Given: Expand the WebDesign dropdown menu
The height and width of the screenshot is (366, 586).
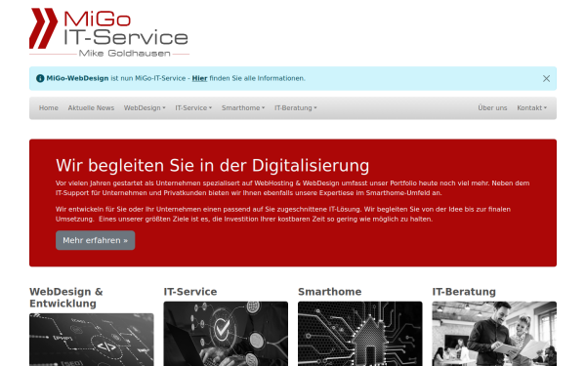Looking at the screenshot, I should click(x=145, y=108).
